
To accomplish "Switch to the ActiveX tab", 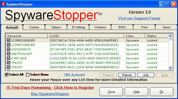I will (x=12, y=28).
